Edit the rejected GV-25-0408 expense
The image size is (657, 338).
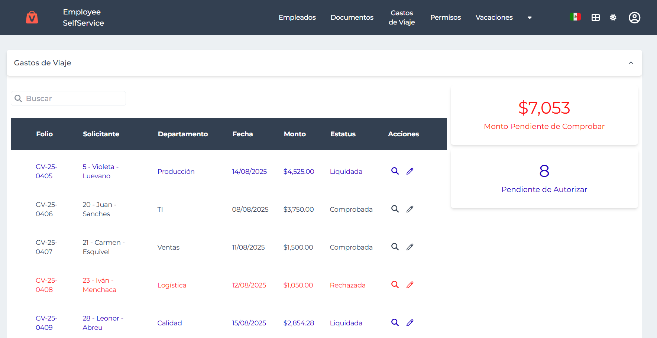(x=410, y=285)
